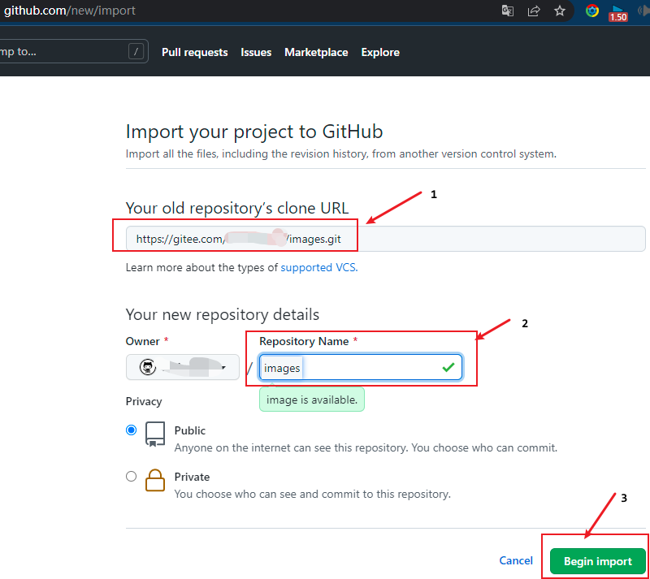Click the private repository lock icon
This screenshot has height=579, width=650.
tap(155, 480)
